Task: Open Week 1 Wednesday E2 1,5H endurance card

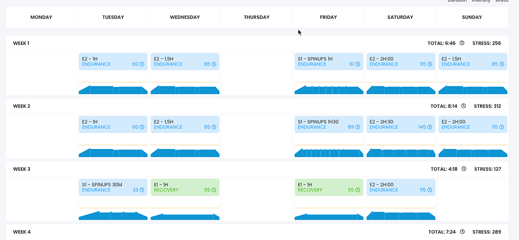Action: click(x=185, y=62)
